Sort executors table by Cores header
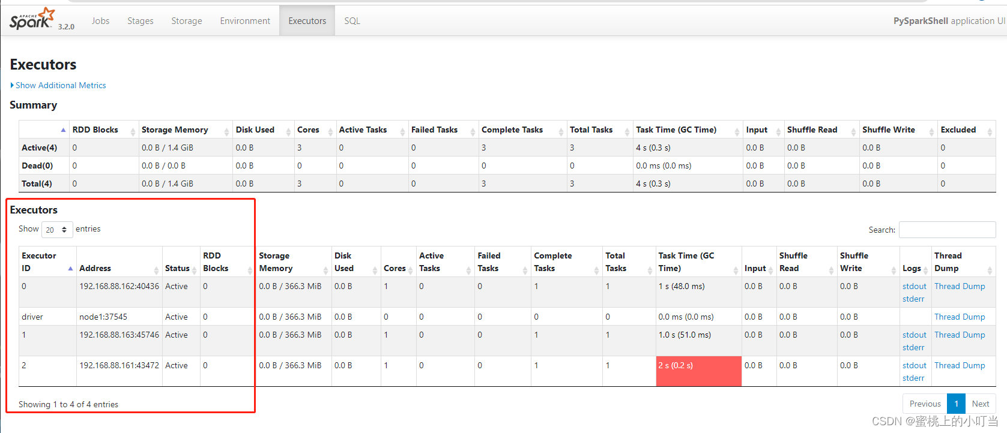Screen dimensions: 1007x433 pos(398,262)
